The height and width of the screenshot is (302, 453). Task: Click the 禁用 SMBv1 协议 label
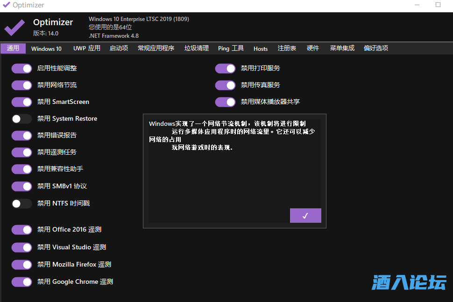(62, 186)
